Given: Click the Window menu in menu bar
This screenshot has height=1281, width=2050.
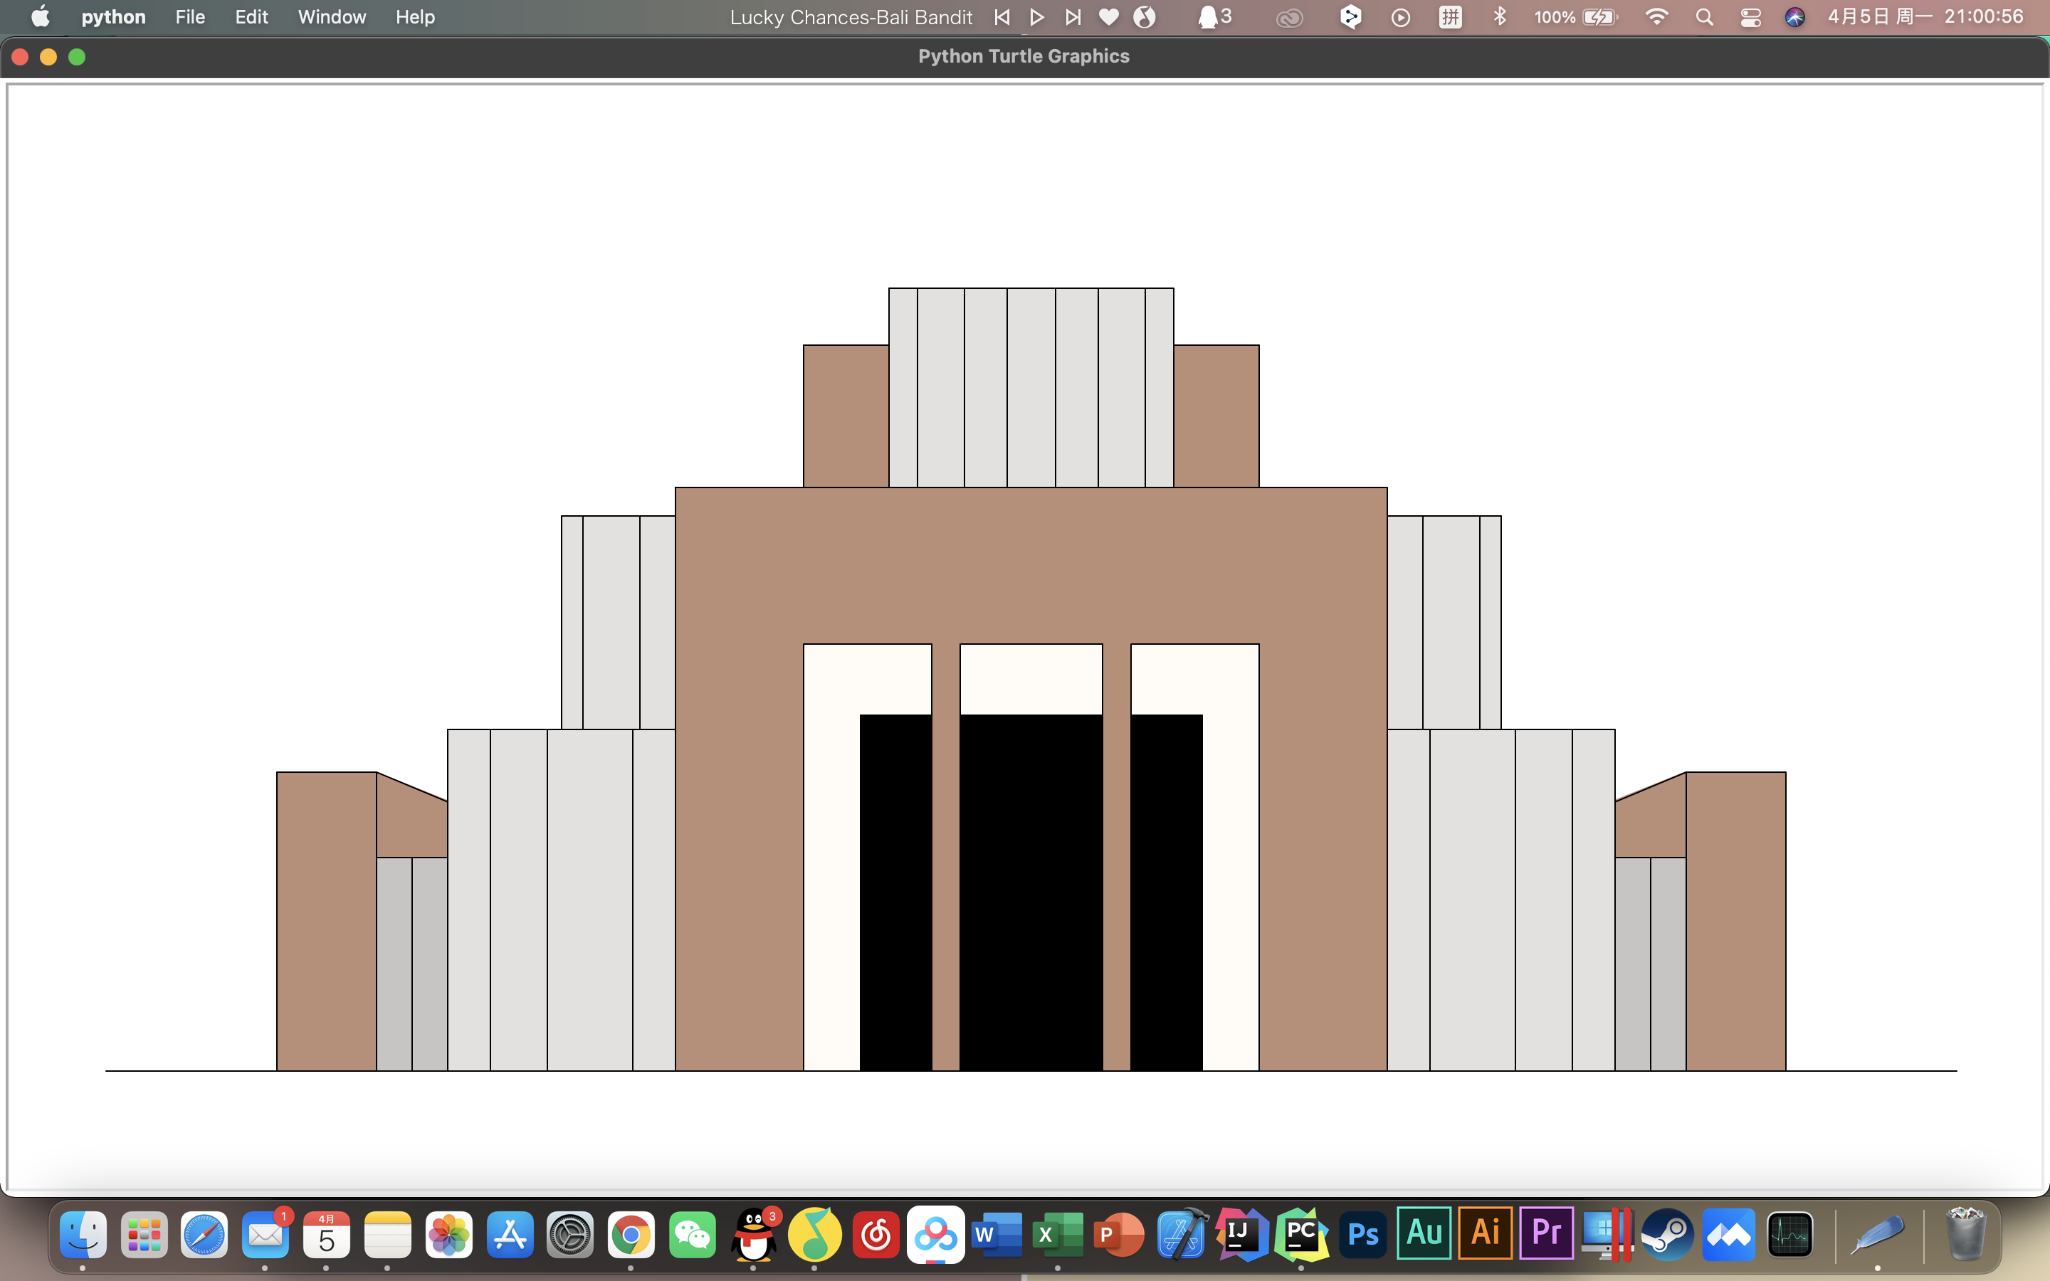Looking at the screenshot, I should (329, 16).
